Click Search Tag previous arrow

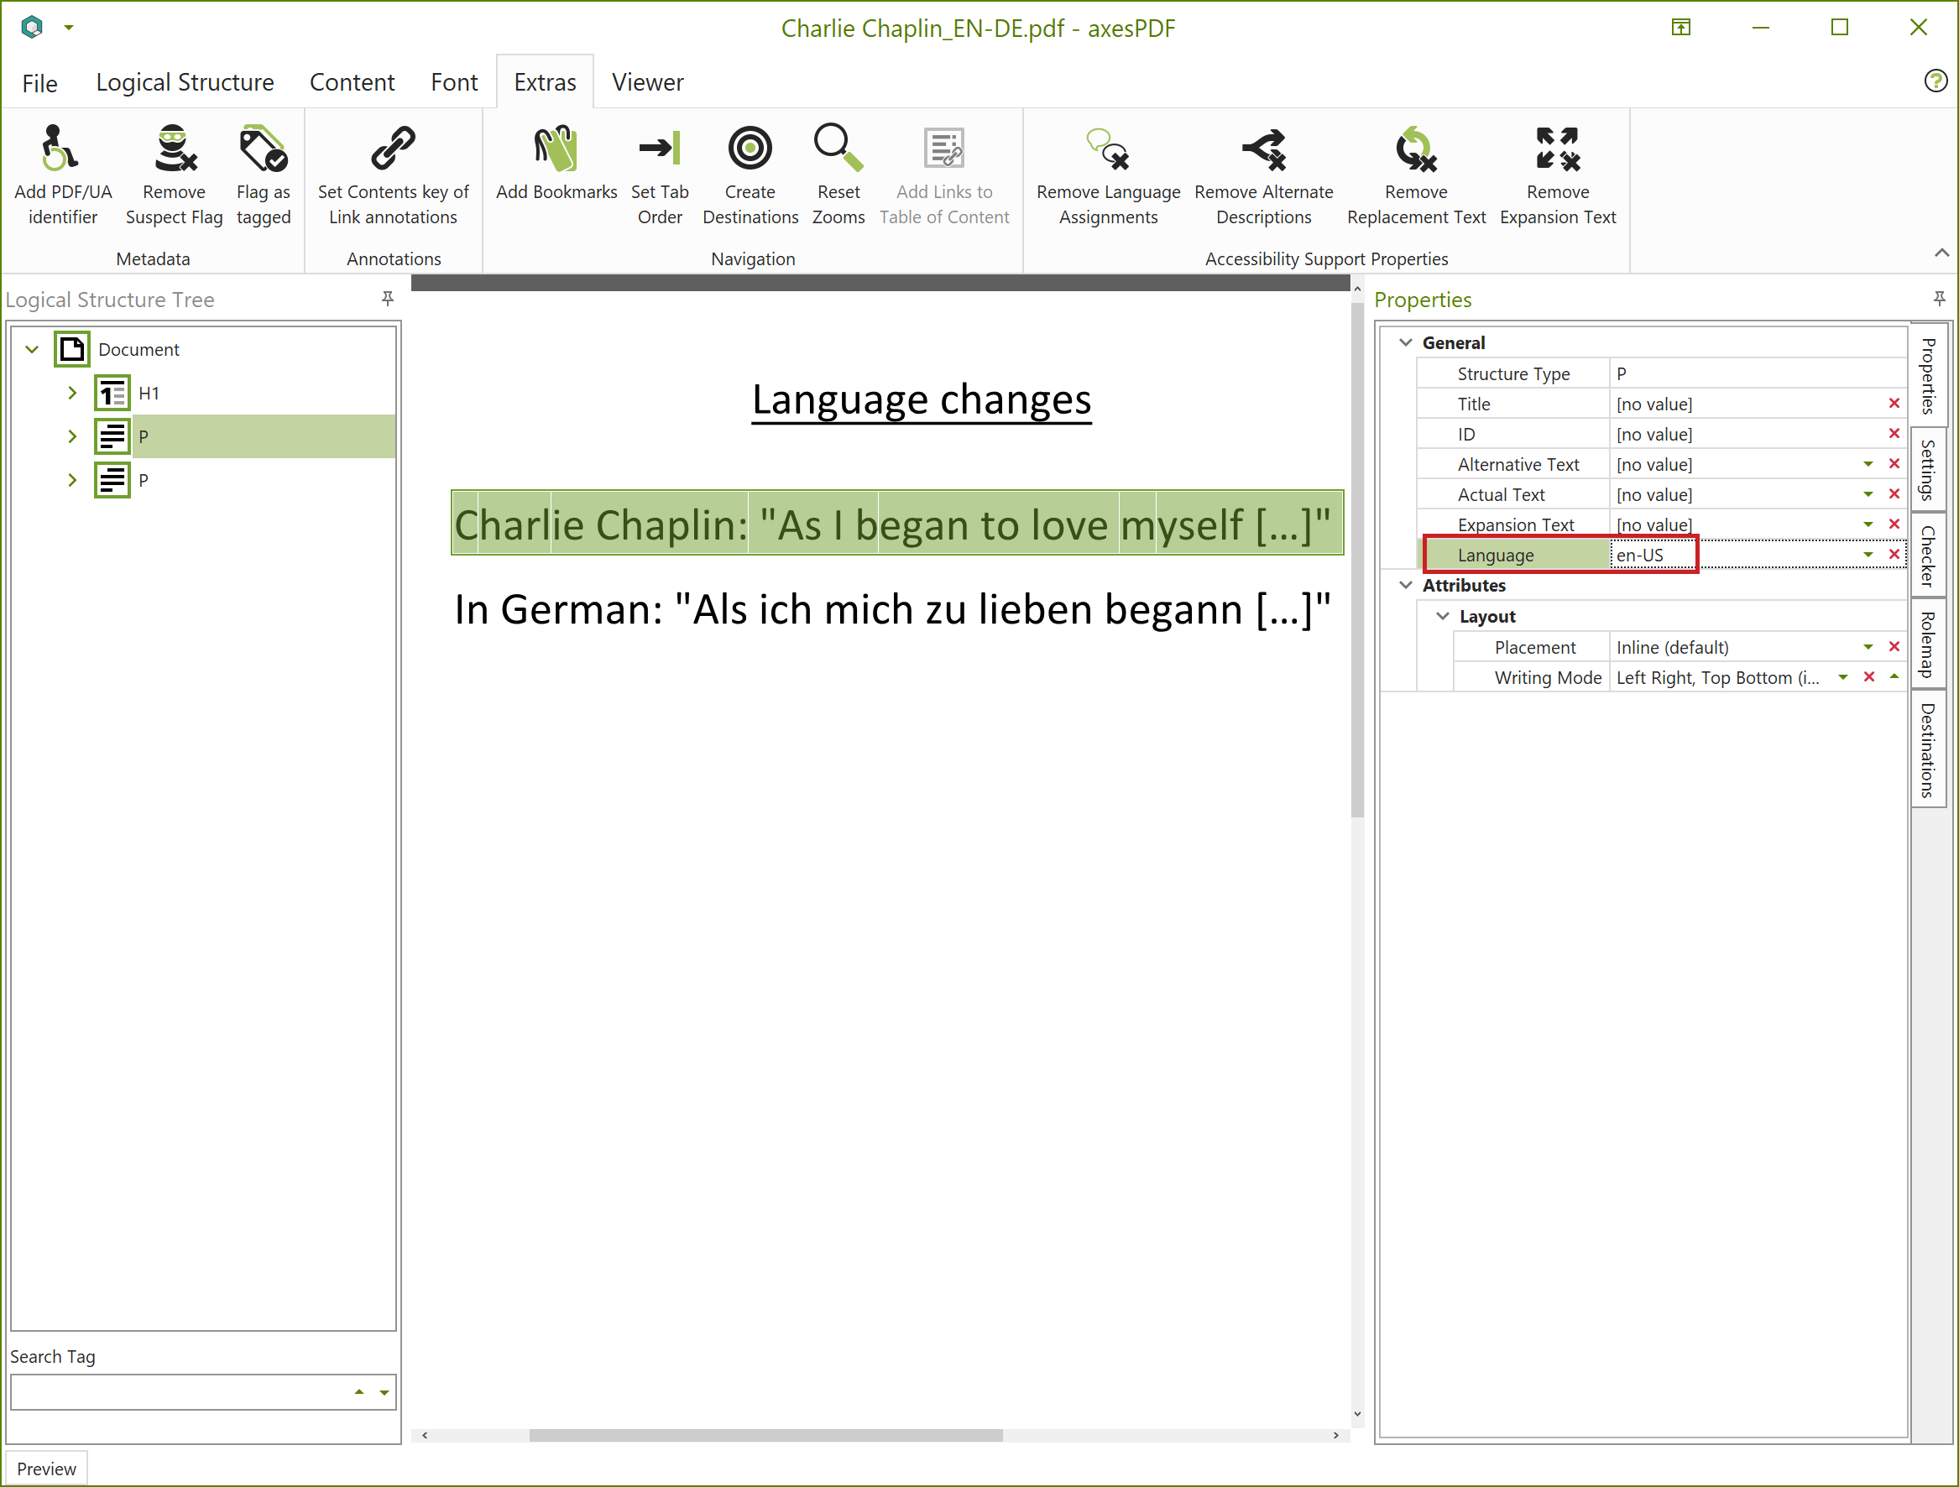click(x=358, y=1391)
